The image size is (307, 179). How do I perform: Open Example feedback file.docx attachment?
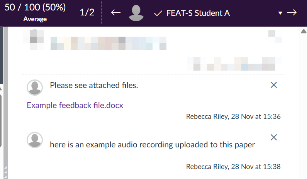click(75, 105)
